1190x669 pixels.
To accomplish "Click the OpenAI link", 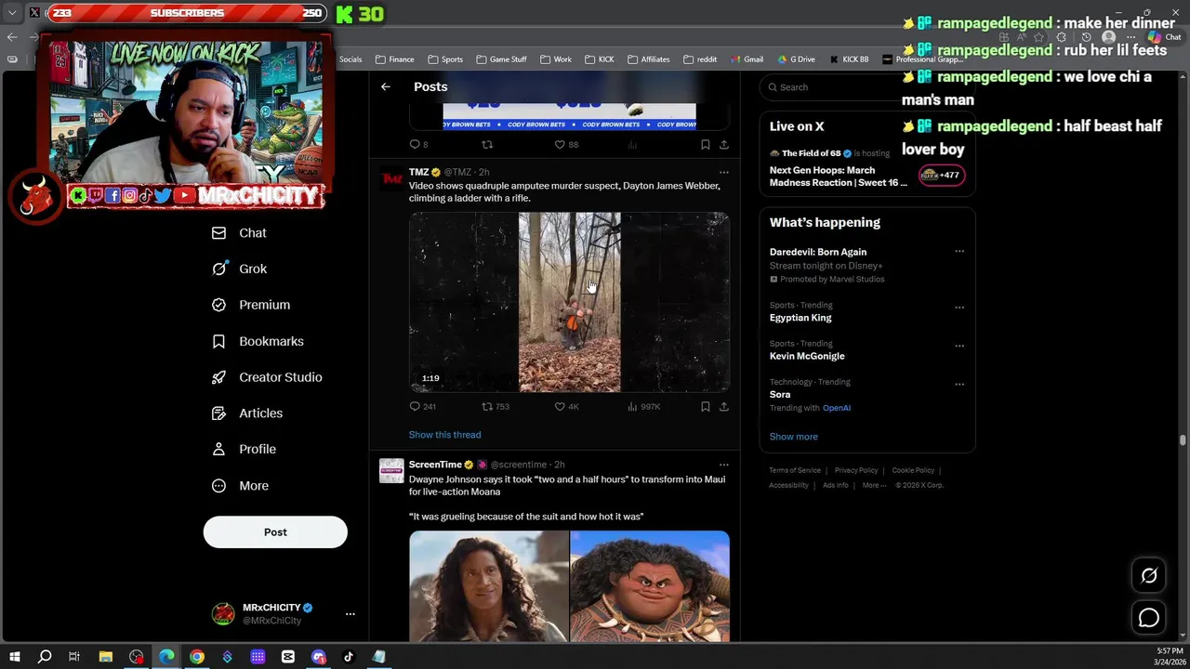I will tap(837, 408).
